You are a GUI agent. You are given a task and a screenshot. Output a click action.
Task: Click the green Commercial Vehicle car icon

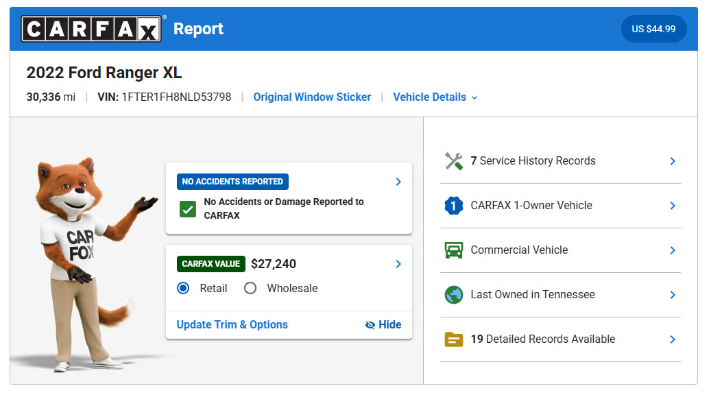click(x=453, y=250)
